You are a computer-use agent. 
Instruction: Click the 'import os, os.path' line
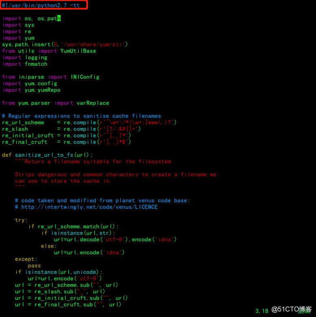coord(31,18)
